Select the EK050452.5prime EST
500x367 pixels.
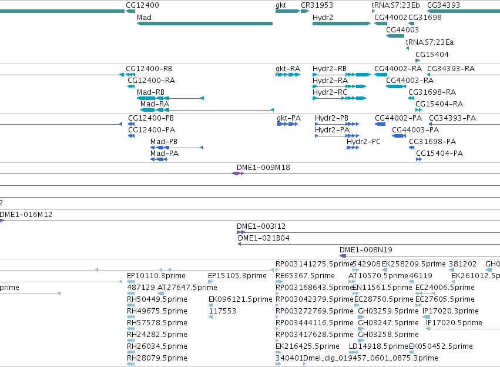pyautogui.click(x=411, y=352)
